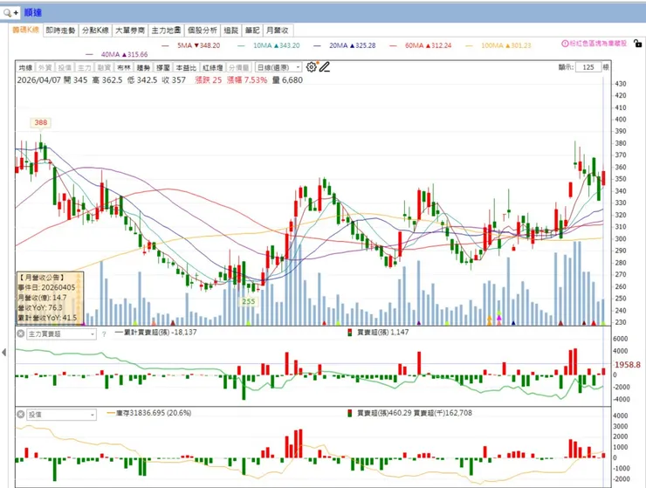Open the 分點K線 tab
646x488 pixels.
[x=95, y=30]
